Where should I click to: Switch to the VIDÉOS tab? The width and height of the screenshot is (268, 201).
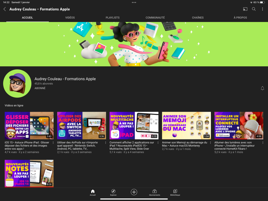[x=70, y=18]
